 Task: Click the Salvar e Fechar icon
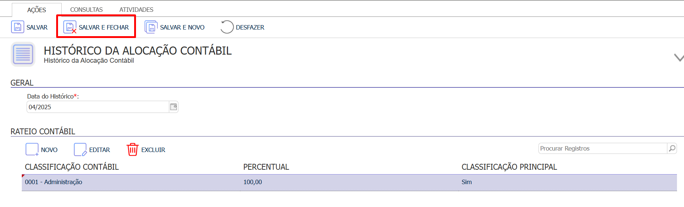point(70,27)
